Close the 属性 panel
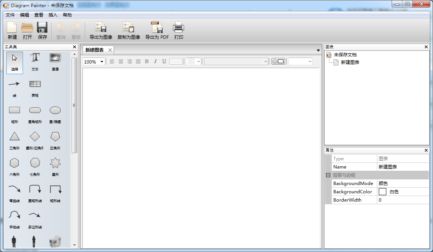 tap(426, 150)
